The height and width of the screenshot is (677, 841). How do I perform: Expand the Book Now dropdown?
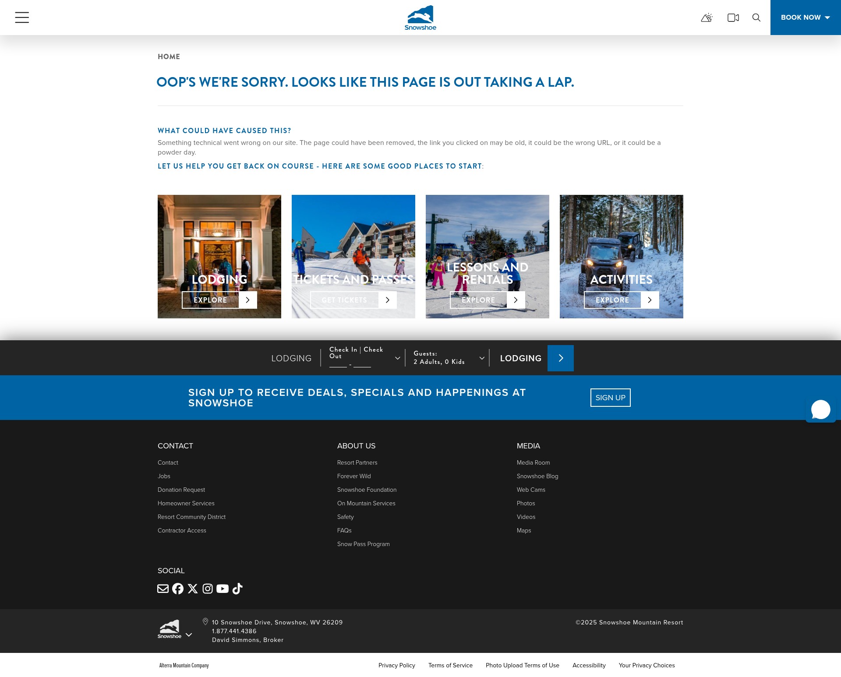pyautogui.click(x=806, y=18)
